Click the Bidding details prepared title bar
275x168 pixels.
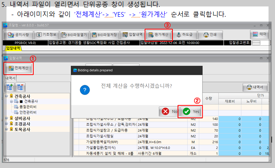tap(137, 70)
